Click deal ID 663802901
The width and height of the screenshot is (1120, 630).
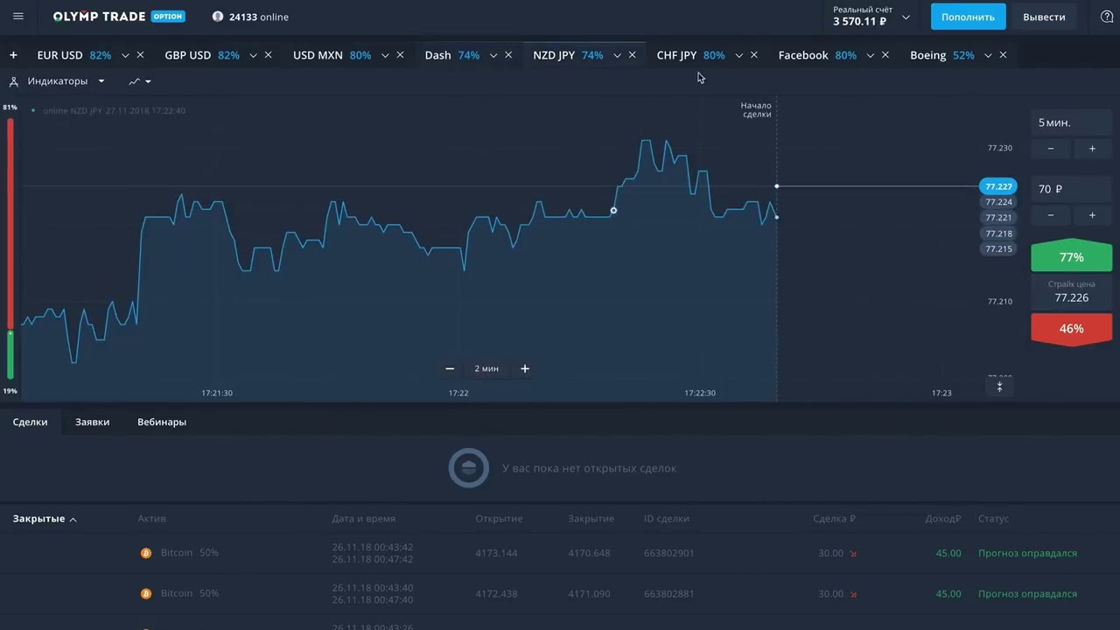(669, 553)
